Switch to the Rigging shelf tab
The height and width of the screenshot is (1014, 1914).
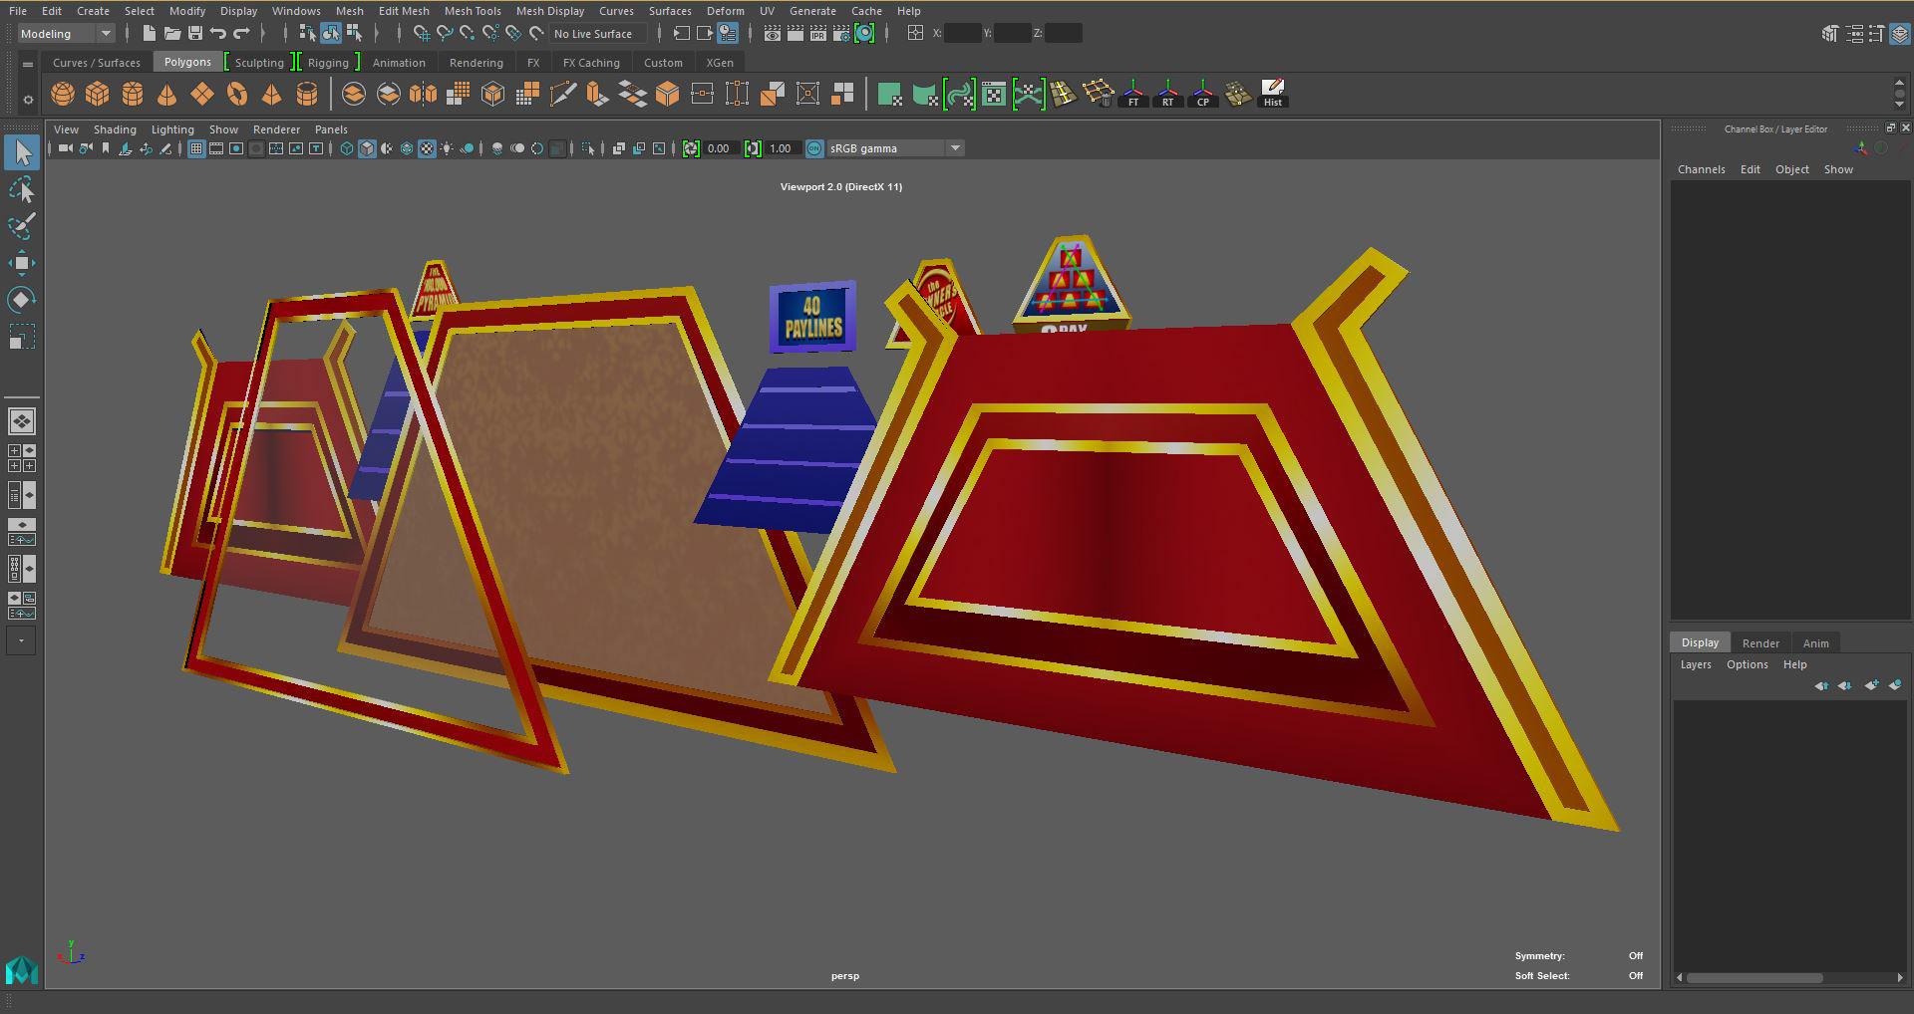coord(328,62)
